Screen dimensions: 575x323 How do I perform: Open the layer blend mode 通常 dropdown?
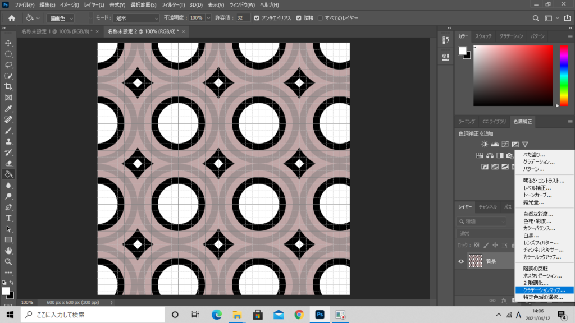[486, 234]
